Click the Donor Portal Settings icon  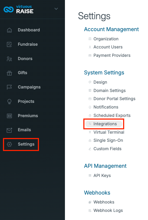[90, 99]
